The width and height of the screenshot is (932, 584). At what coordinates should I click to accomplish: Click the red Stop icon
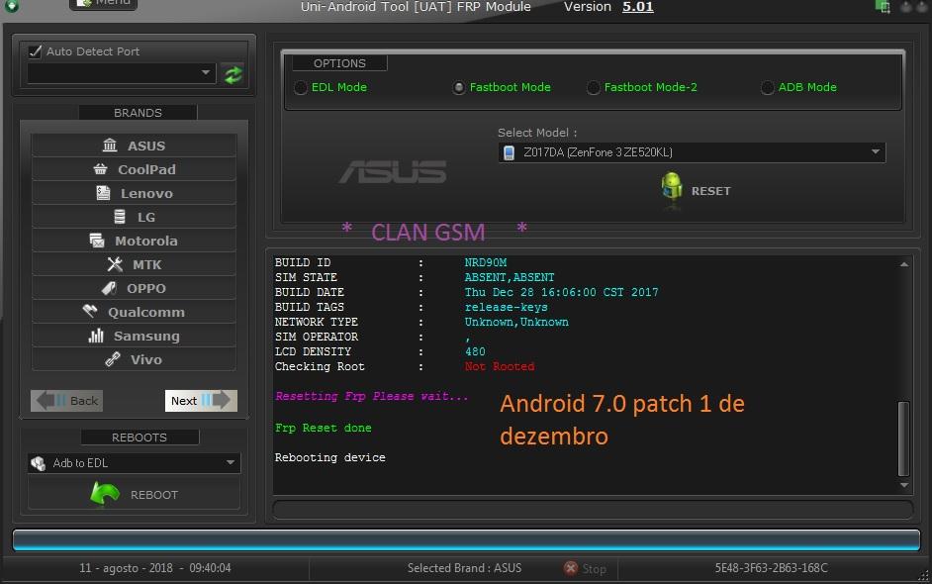[571, 568]
